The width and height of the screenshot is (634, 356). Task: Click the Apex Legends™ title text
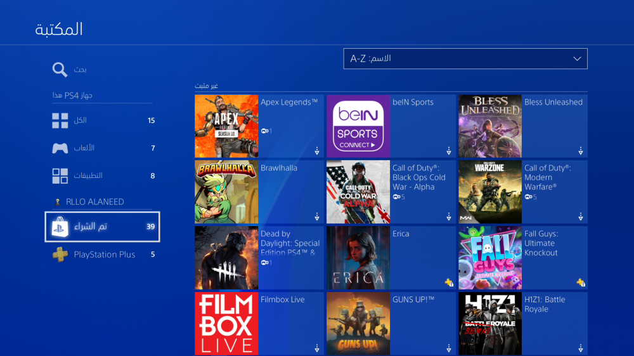click(289, 102)
